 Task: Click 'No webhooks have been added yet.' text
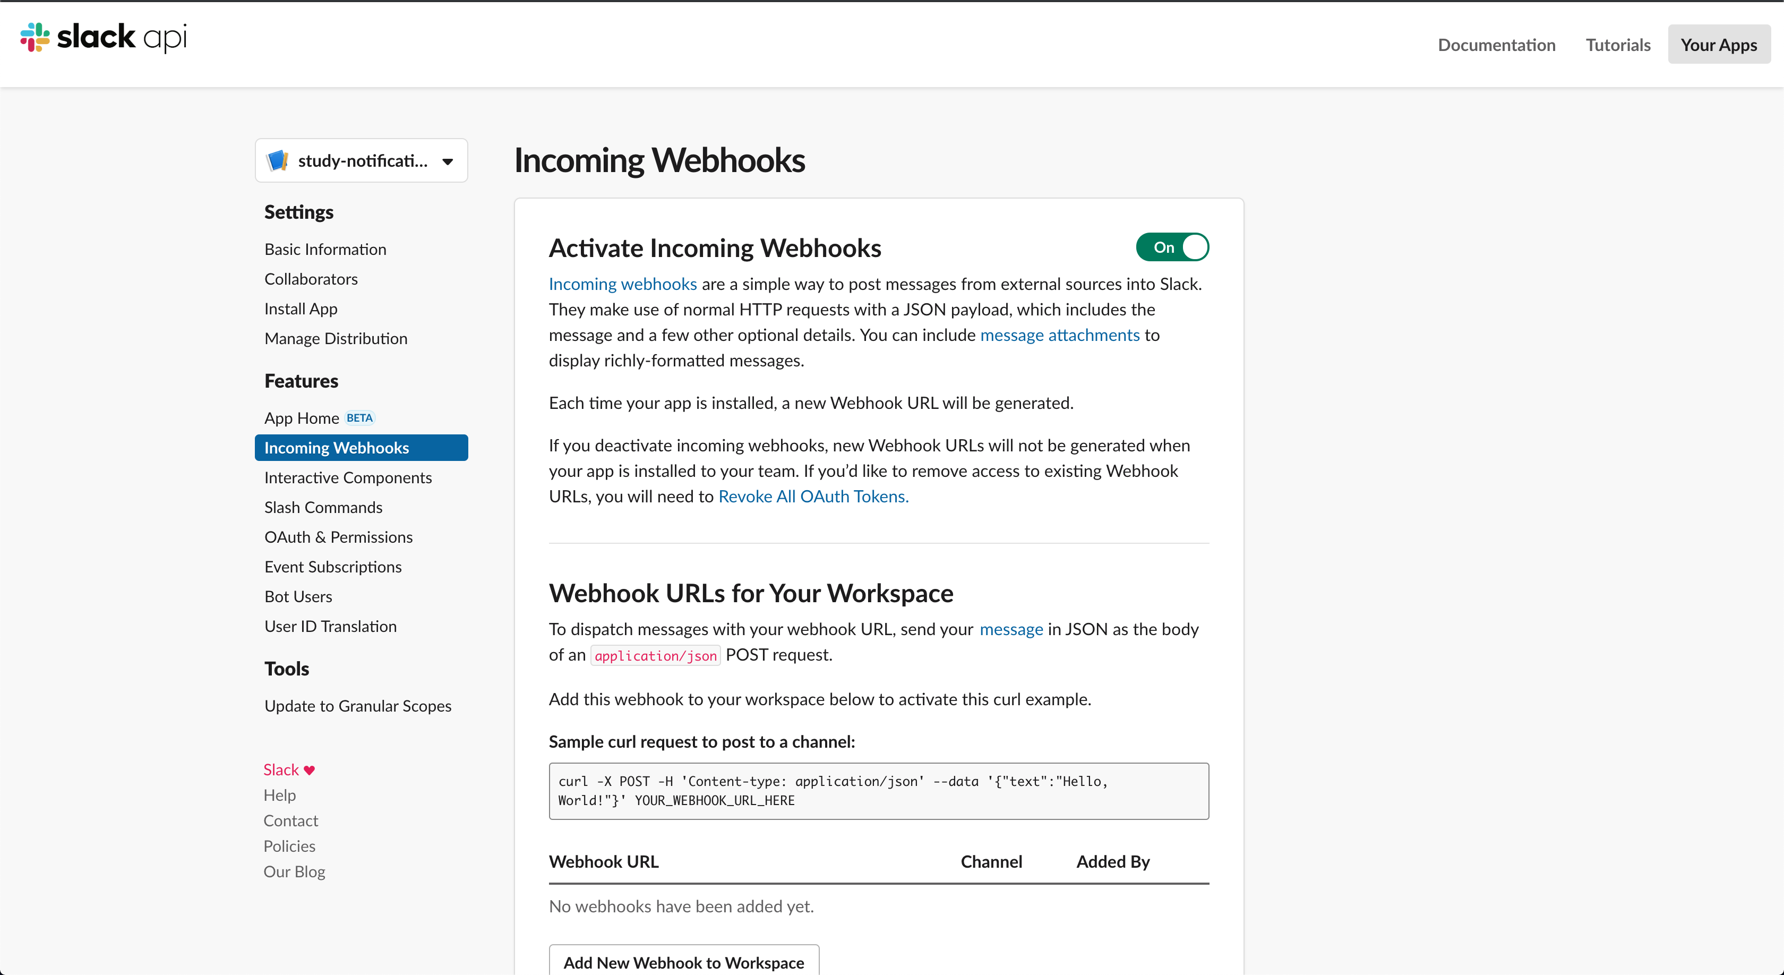pos(681,906)
